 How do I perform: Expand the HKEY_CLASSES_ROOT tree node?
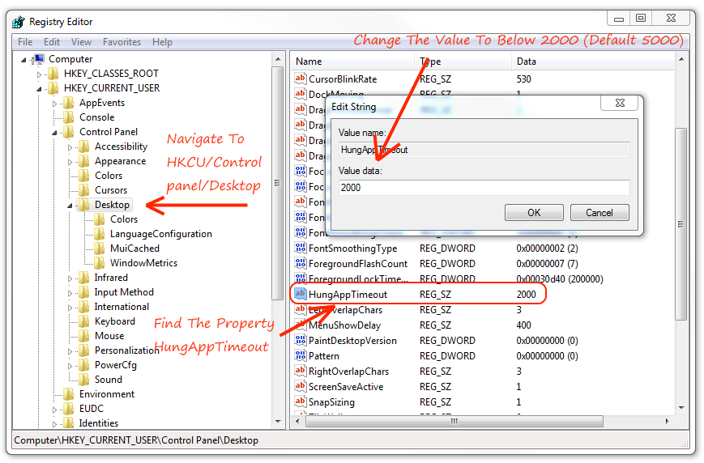39,74
